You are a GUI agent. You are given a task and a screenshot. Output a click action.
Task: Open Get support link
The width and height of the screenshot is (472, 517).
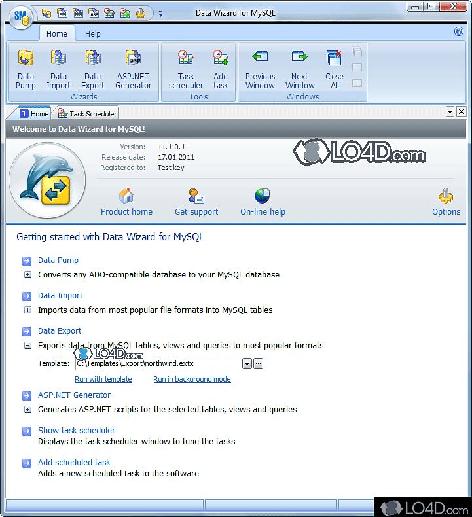click(196, 211)
